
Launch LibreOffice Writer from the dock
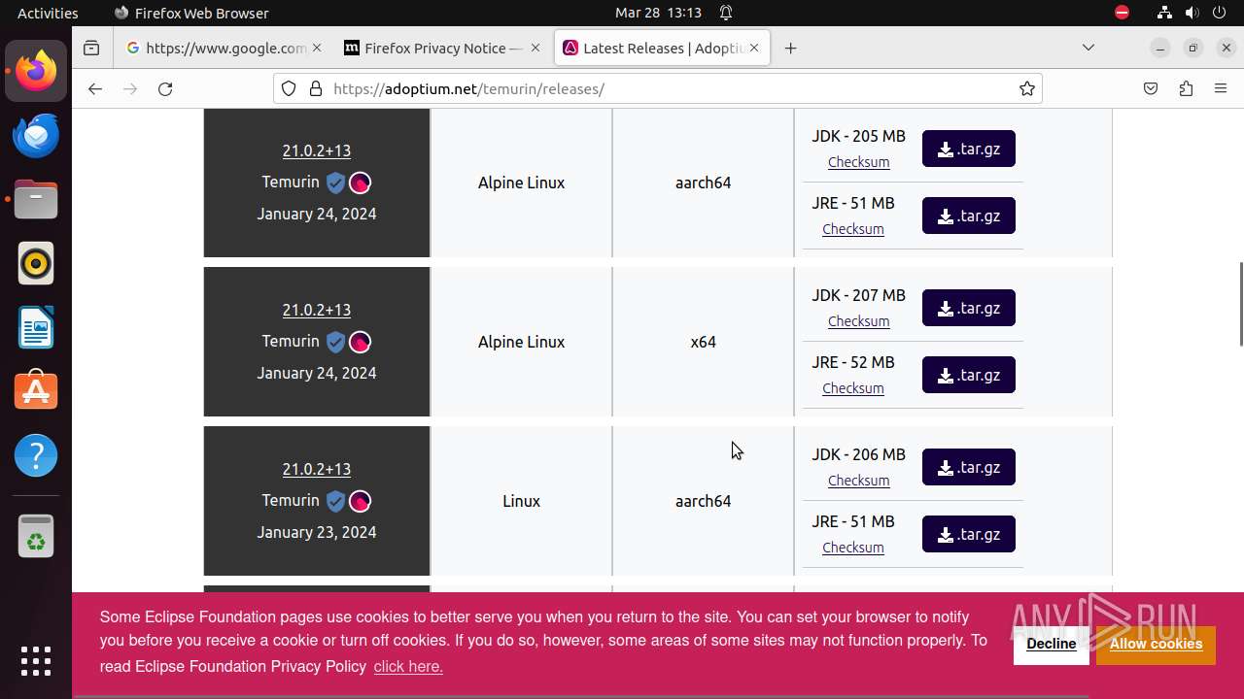(36, 327)
